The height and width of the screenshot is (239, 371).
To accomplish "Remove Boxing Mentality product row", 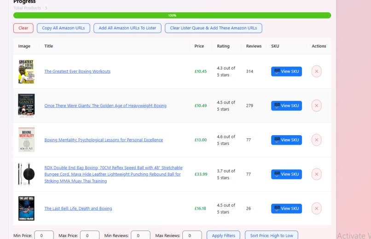I will click(x=316, y=140).
